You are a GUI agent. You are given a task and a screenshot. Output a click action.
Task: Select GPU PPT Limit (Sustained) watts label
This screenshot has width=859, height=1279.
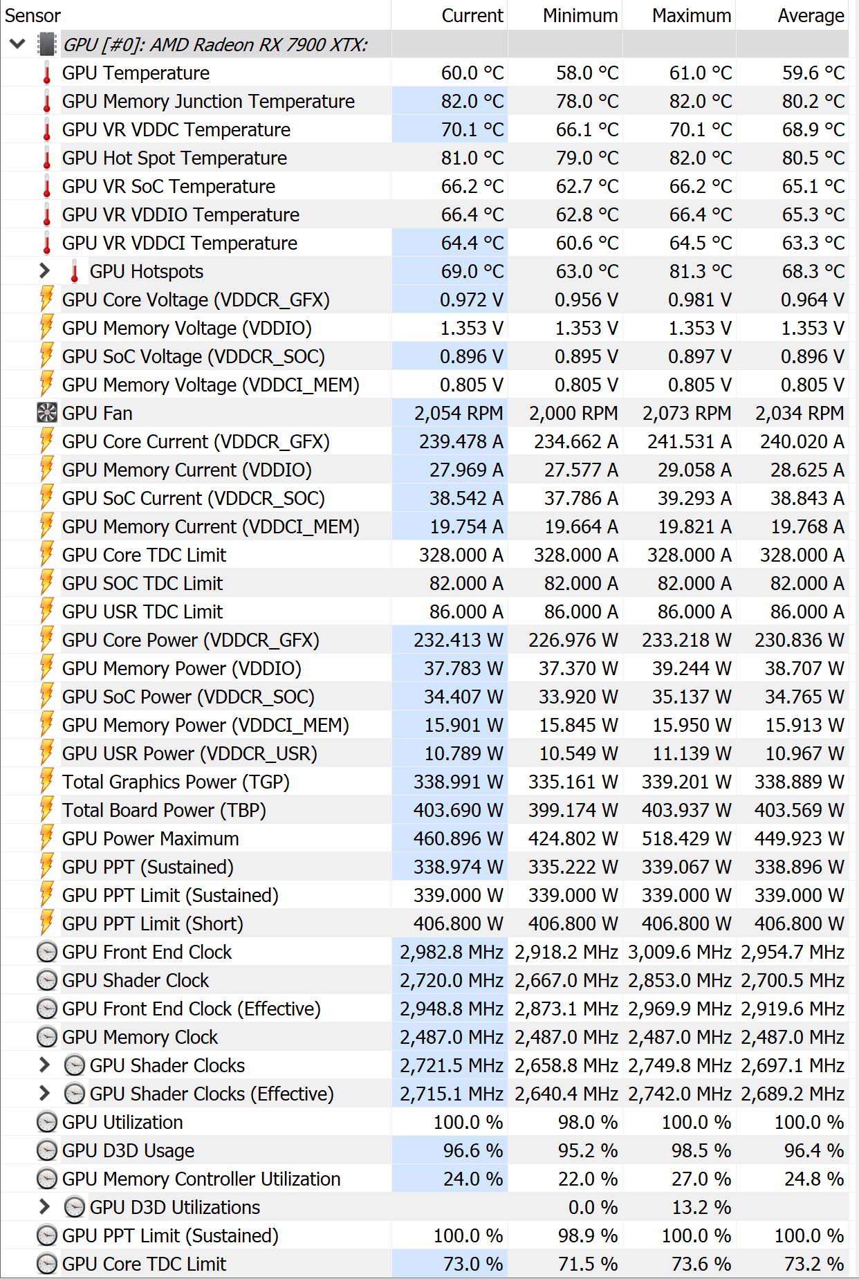pos(170,895)
